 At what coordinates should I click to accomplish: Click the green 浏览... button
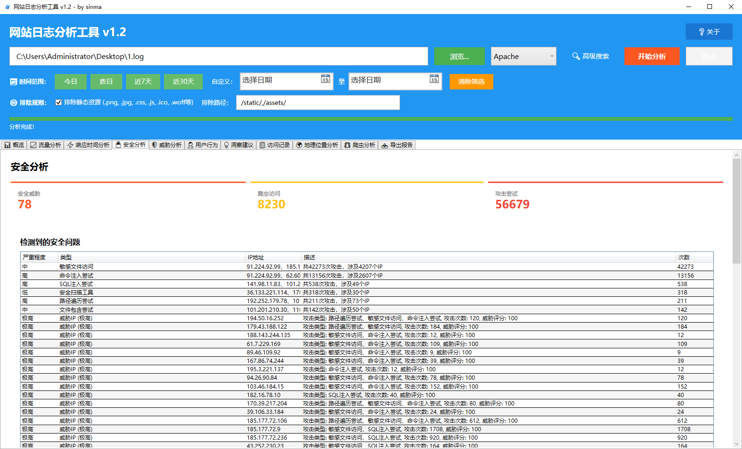coord(459,56)
